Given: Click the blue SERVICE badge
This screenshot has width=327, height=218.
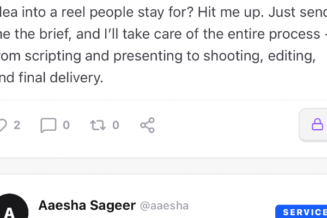Looking at the screenshot, I should 301,212.
